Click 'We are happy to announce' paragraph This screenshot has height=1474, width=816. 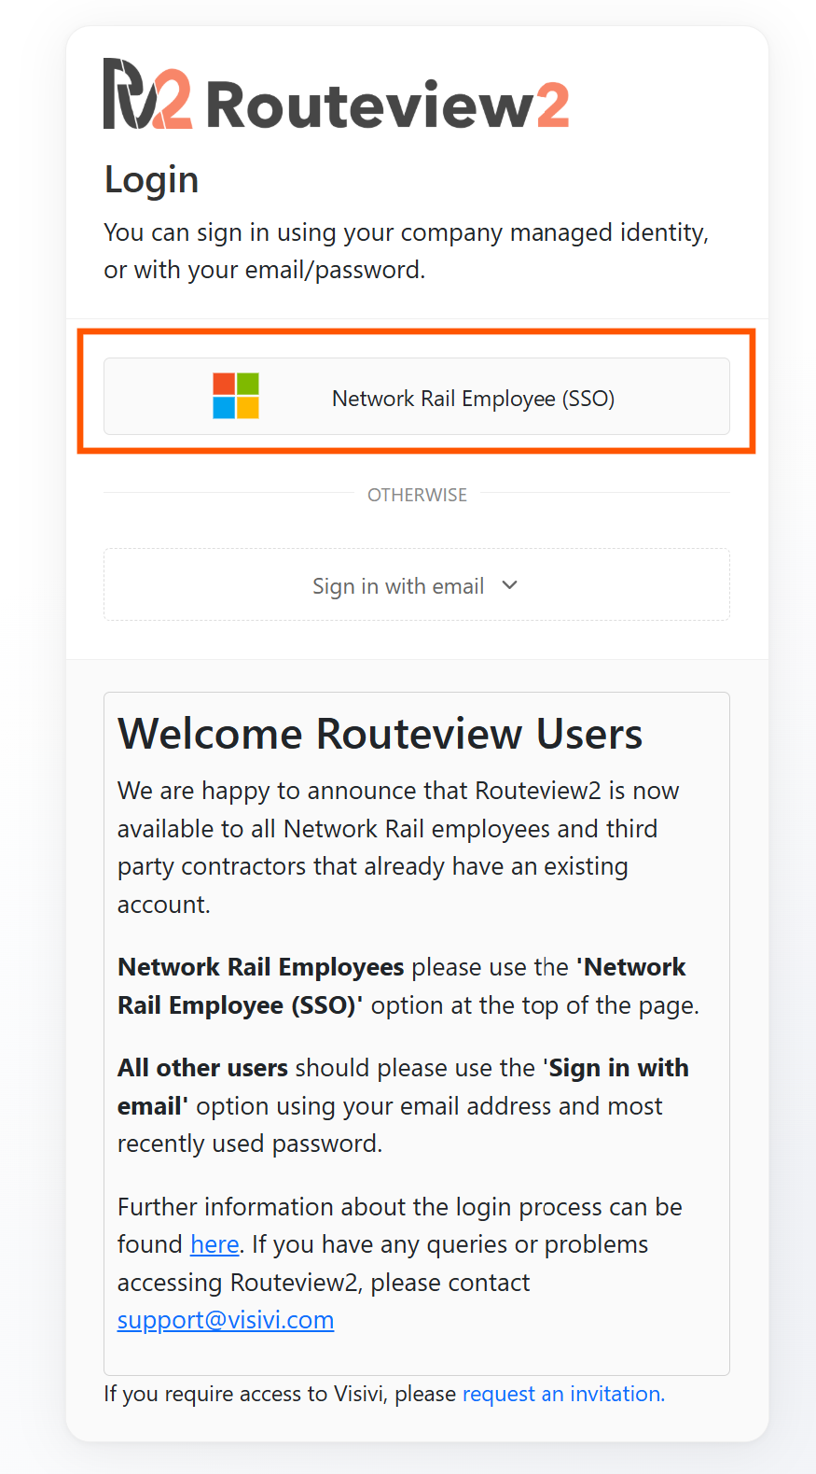pyautogui.click(x=398, y=848)
